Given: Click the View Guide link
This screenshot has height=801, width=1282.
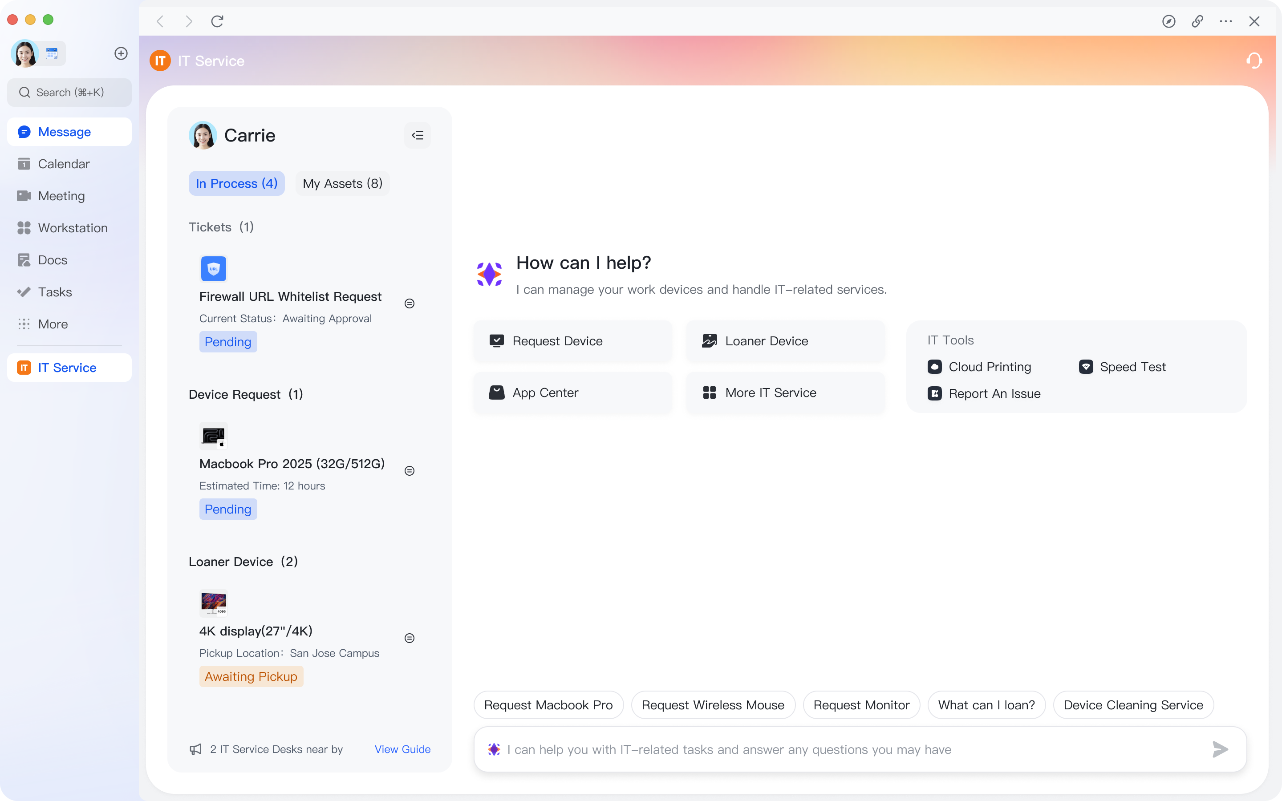Looking at the screenshot, I should click(x=402, y=749).
